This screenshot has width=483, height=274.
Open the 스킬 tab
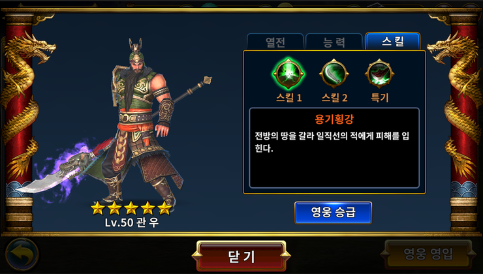(x=393, y=41)
